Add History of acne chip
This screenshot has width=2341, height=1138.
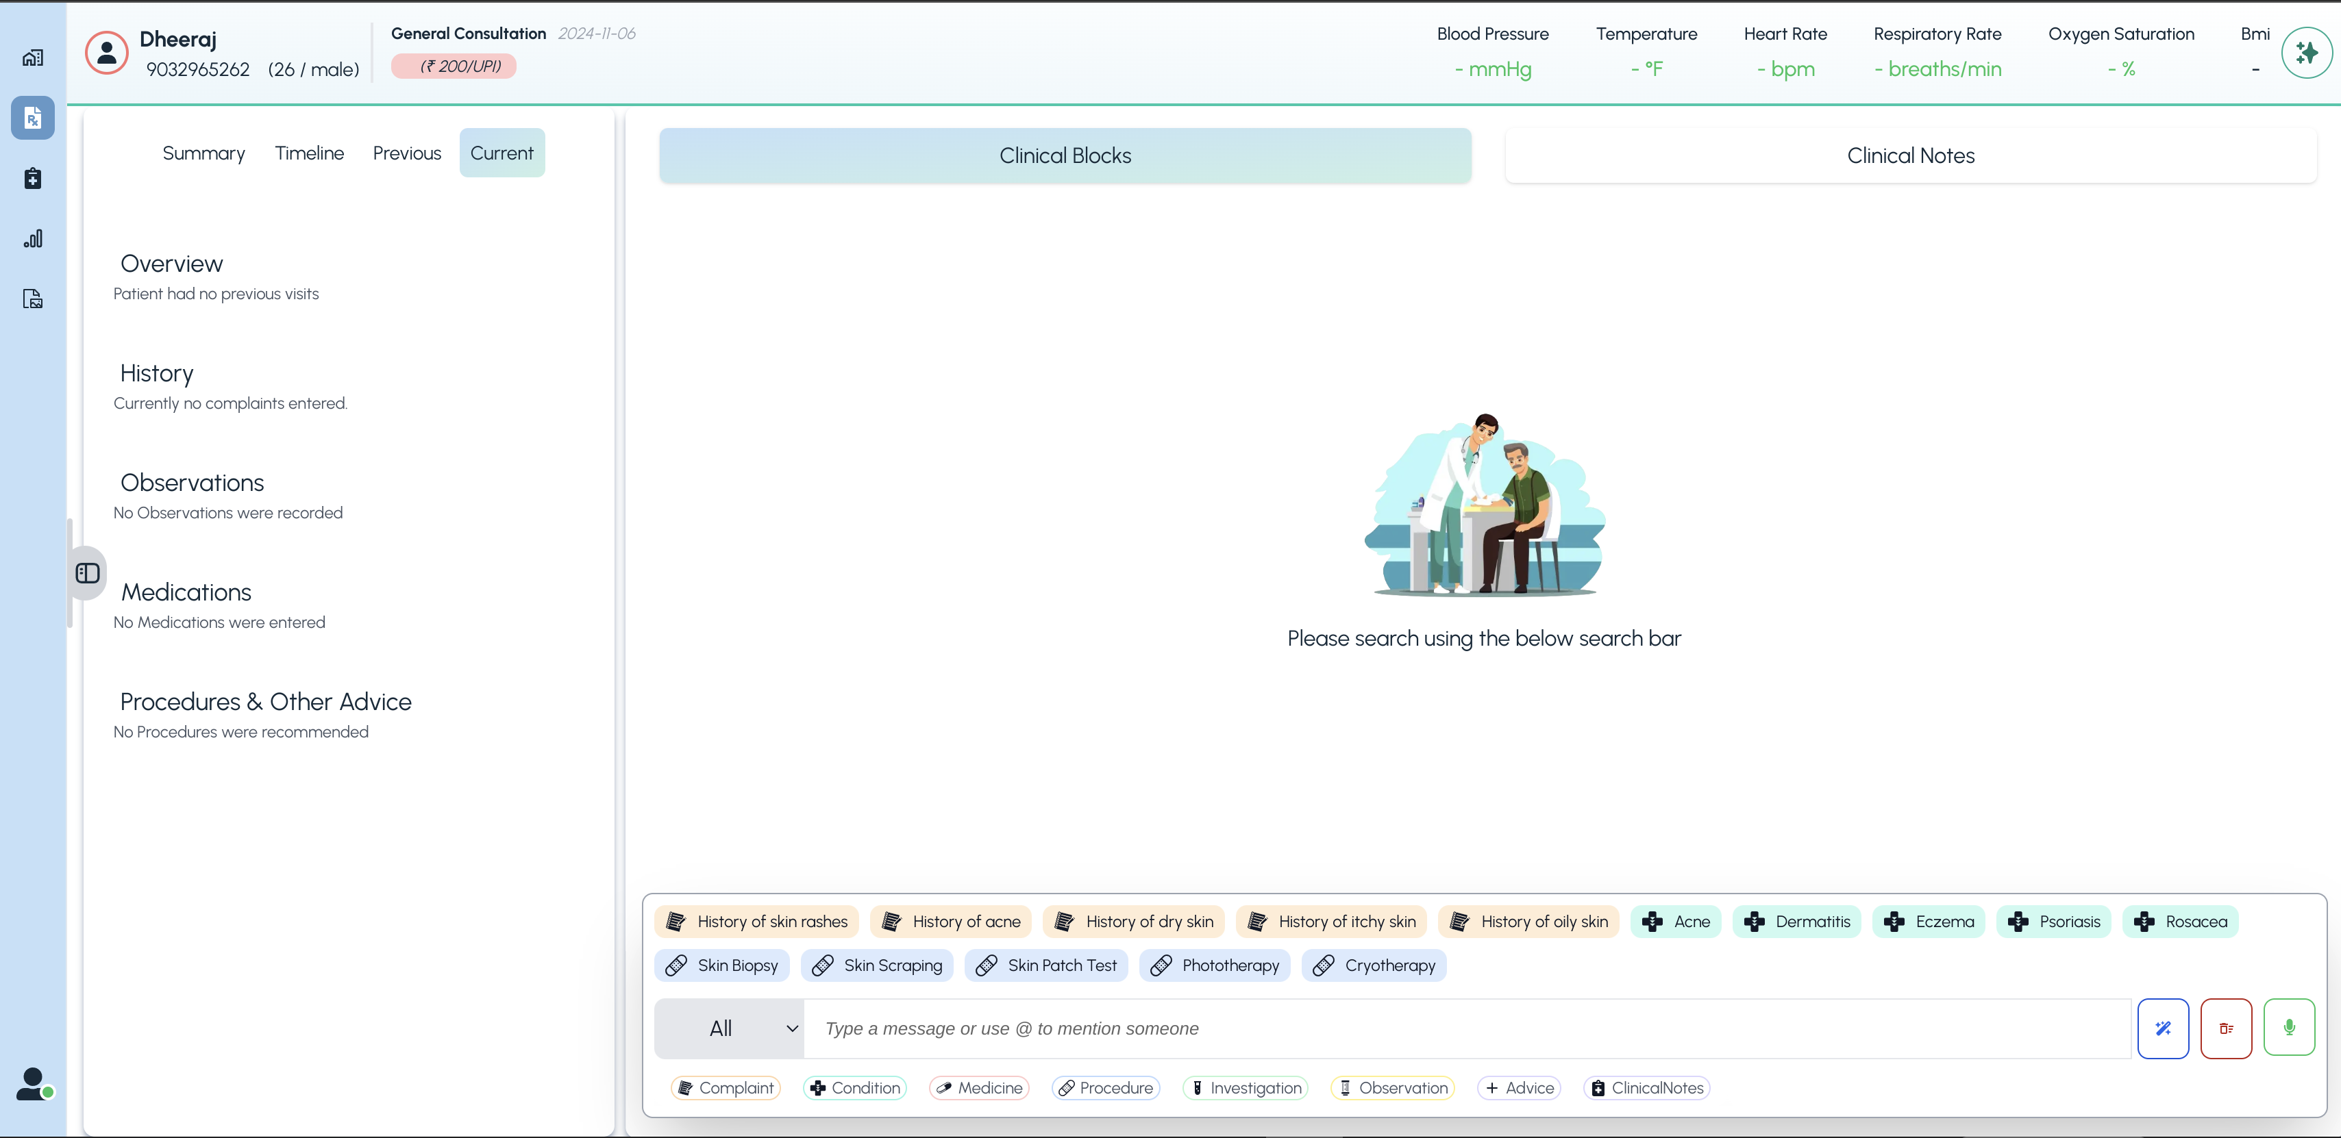click(950, 921)
